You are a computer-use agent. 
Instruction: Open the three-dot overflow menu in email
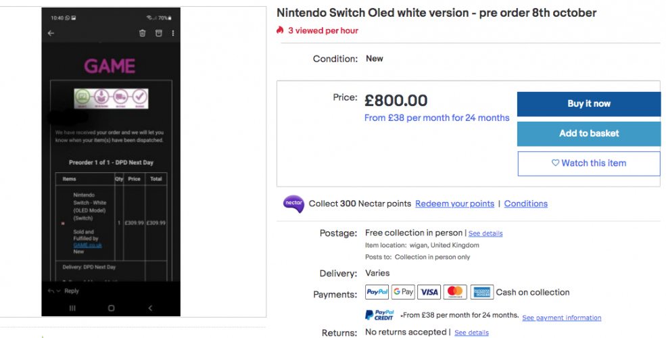173,33
